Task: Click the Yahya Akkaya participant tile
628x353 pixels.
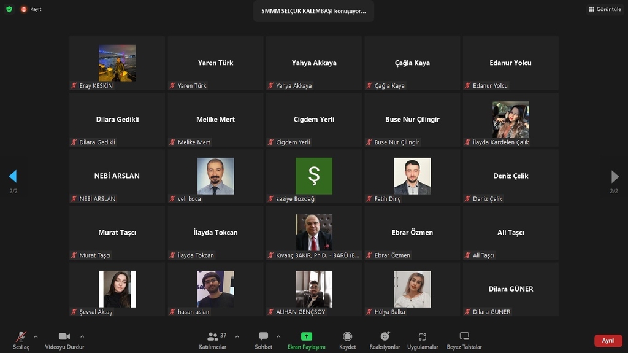Action: (314, 63)
